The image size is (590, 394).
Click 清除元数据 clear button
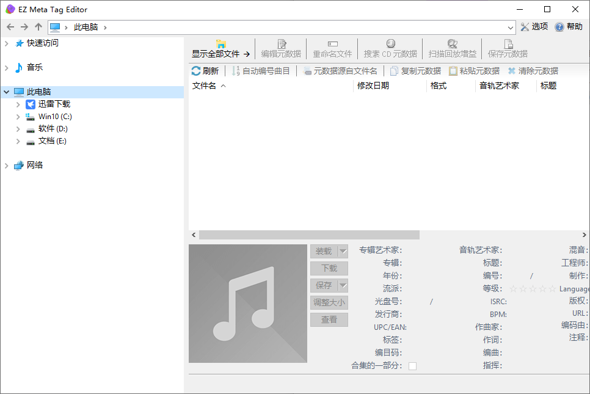coord(533,71)
